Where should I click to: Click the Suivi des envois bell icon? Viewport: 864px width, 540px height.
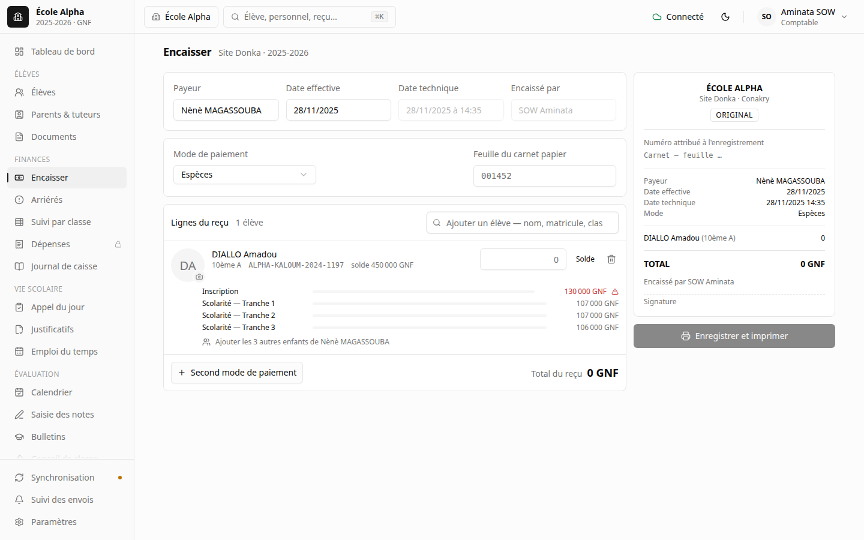(x=19, y=500)
